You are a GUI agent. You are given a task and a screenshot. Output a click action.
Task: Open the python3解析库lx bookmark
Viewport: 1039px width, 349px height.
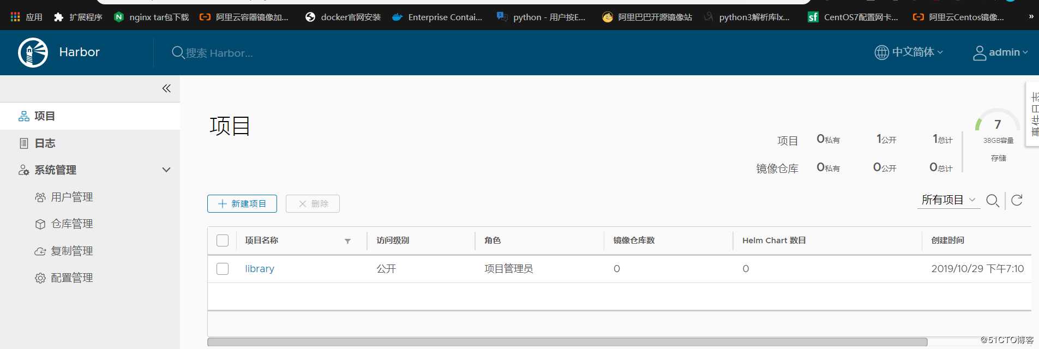pos(747,17)
